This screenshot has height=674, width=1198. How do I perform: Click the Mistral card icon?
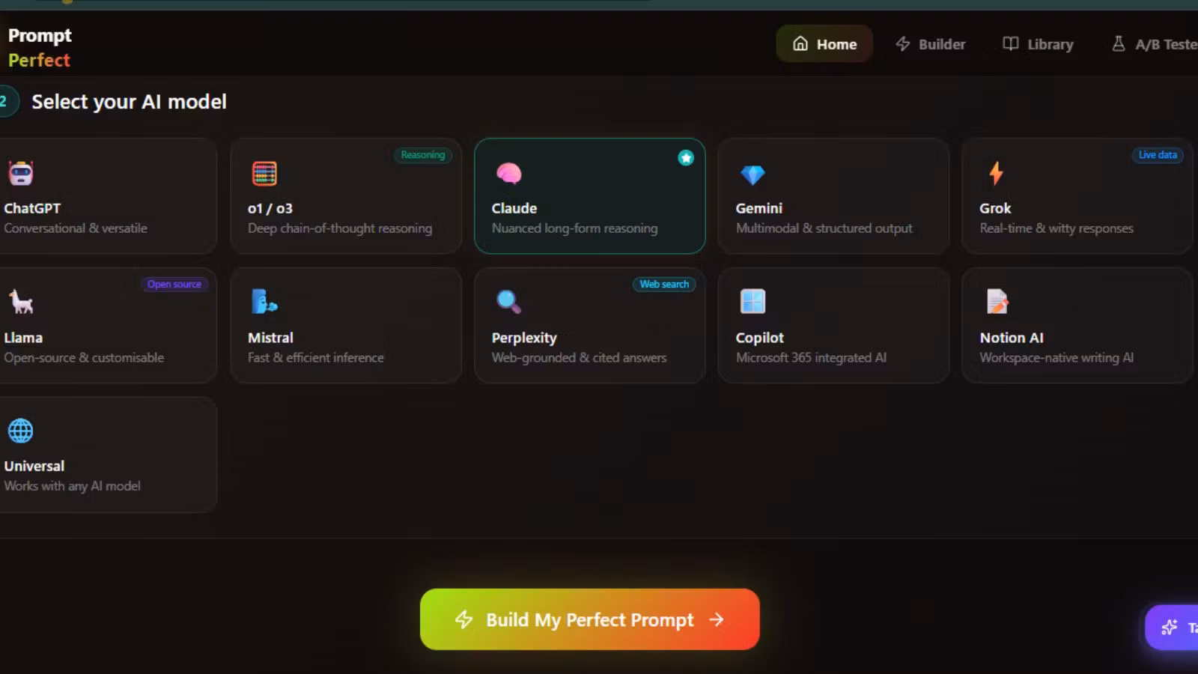click(x=264, y=302)
